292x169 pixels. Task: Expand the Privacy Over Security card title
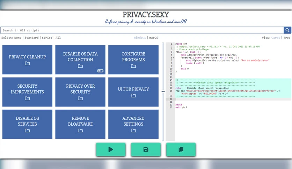coord(80,89)
